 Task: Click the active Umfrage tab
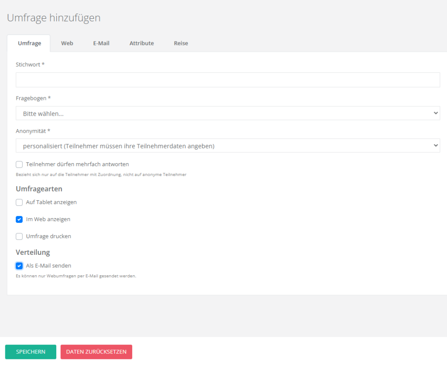click(x=29, y=43)
